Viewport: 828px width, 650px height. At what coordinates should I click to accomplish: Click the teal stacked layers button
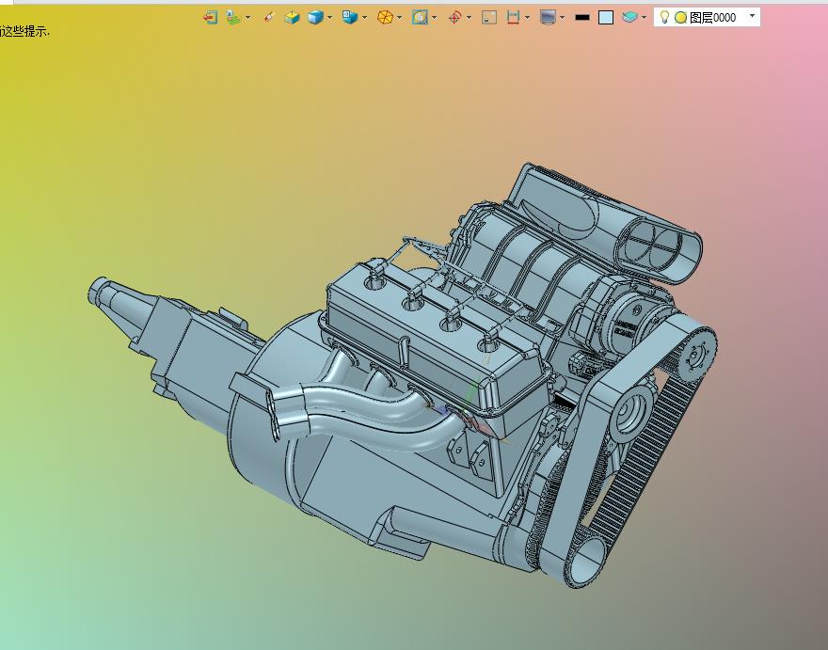[629, 17]
